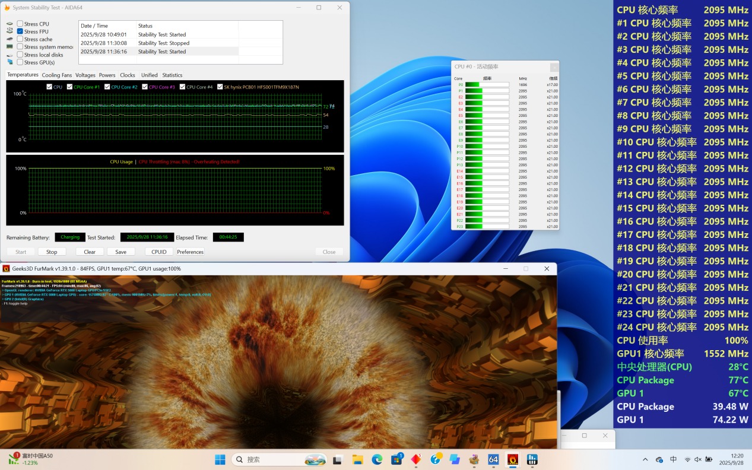The width and height of the screenshot is (752, 470).
Task: Click the Windows Start button
Action: [x=220, y=459]
